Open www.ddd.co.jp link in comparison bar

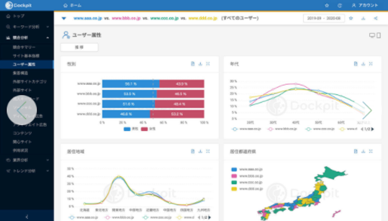pyautogui.click(x=203, y=18)
